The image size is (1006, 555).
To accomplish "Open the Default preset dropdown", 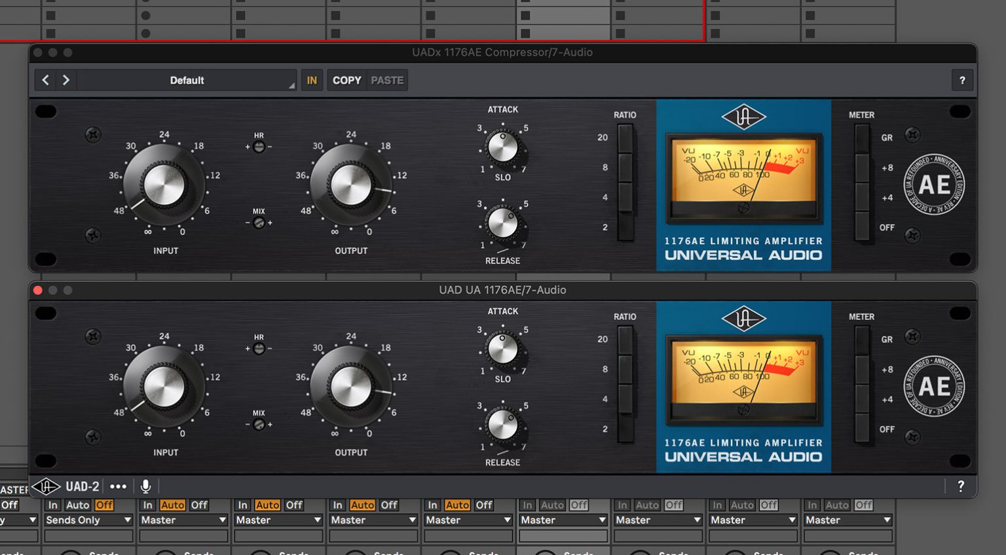I will coord(187,80).
